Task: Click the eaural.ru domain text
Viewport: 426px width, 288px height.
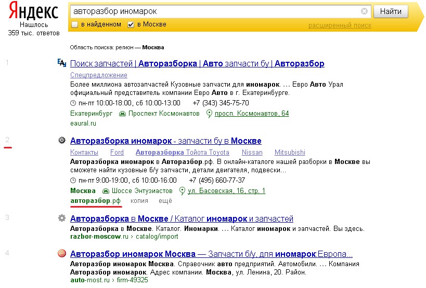Action: [x=83, y=124]
